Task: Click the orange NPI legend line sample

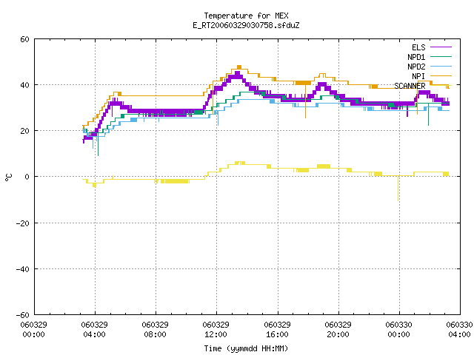Action: pyautogui.click(x=441, y=75)
